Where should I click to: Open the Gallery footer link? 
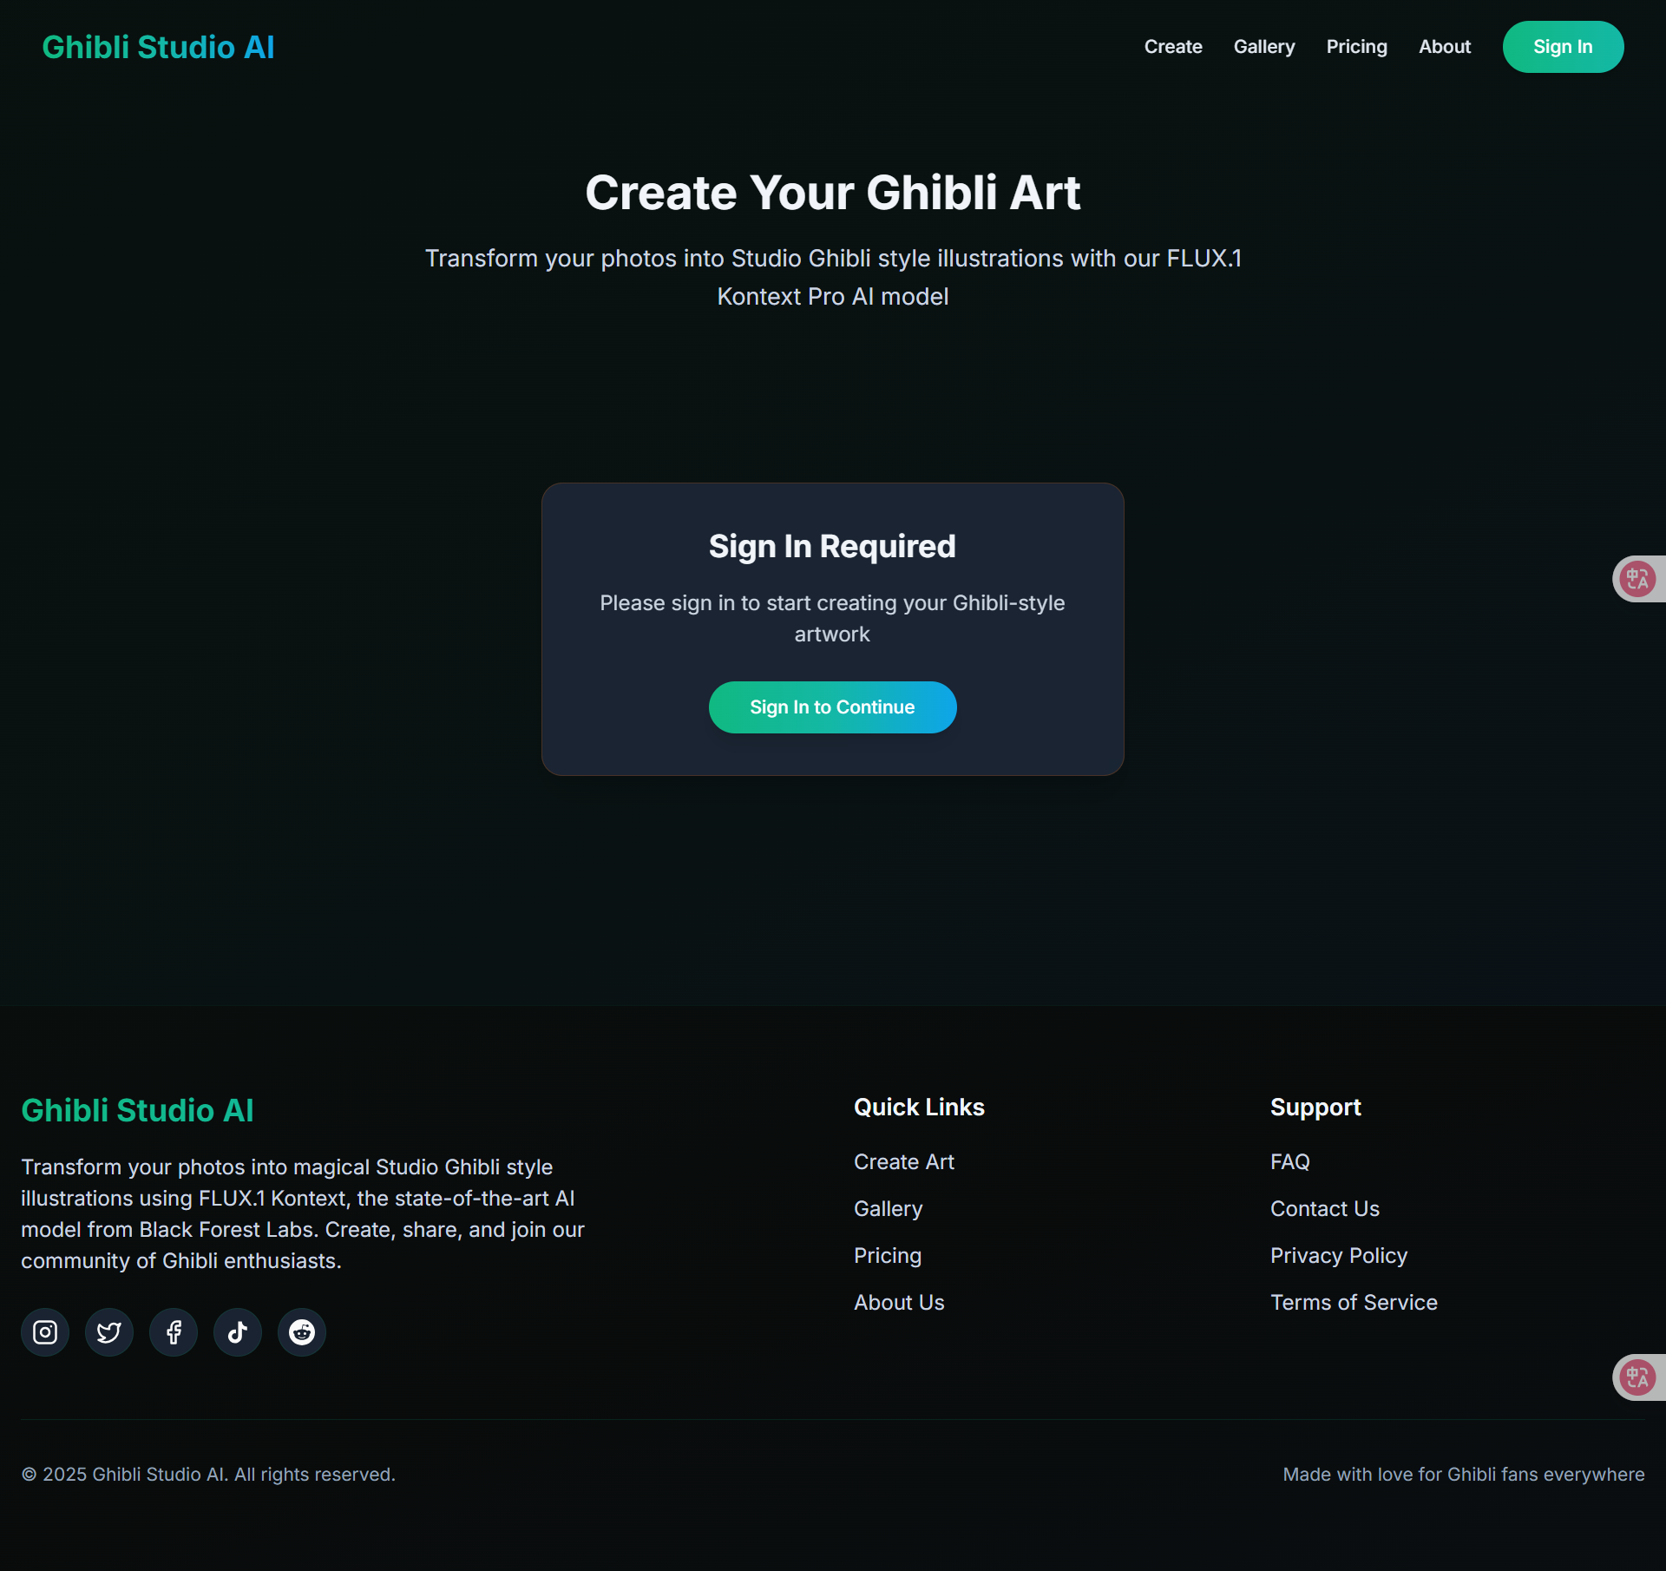point(889,1208)
